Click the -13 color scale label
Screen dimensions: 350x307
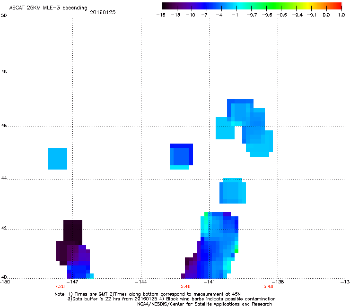point(175,15)
